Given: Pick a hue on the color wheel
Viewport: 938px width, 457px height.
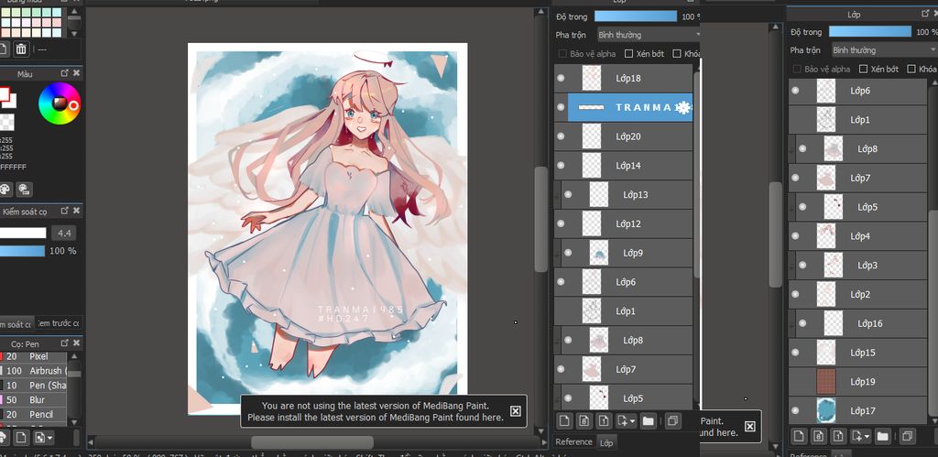Looking at the screenshot, I should 60,103.
